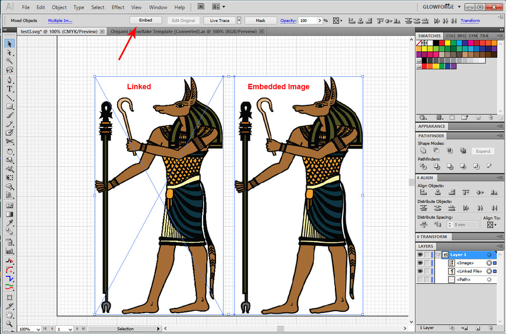The height and width of the screenshot is (334, 506).
Task: Open the Effect menu
Action: point(118,8)
